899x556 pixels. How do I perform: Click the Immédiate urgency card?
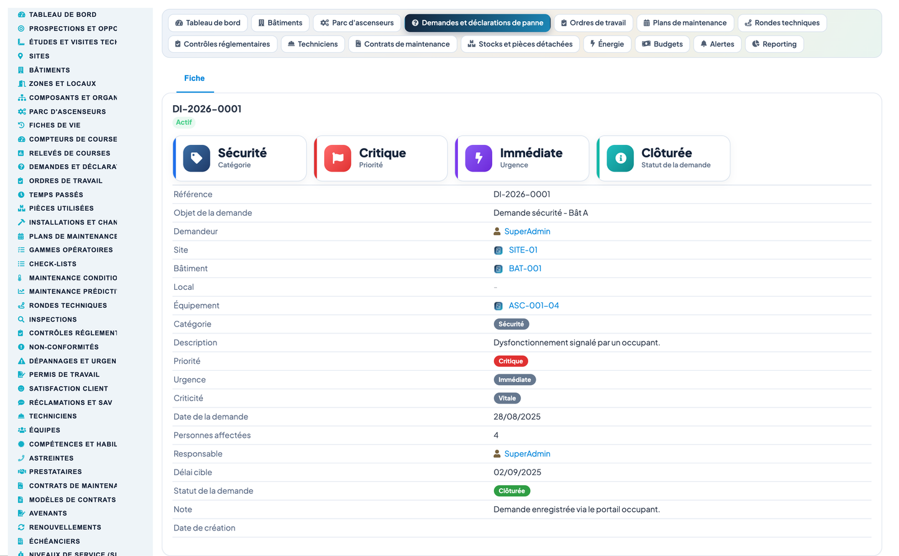click(x=522, y=159)
